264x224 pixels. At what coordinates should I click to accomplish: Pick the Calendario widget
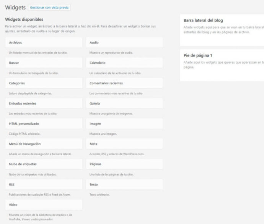[x=124, y=63]
